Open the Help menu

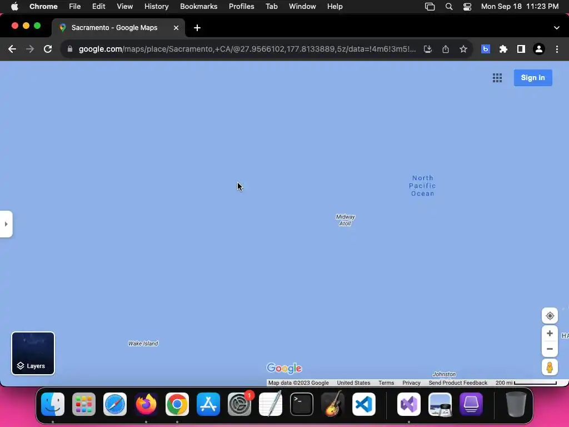[335, 7]
